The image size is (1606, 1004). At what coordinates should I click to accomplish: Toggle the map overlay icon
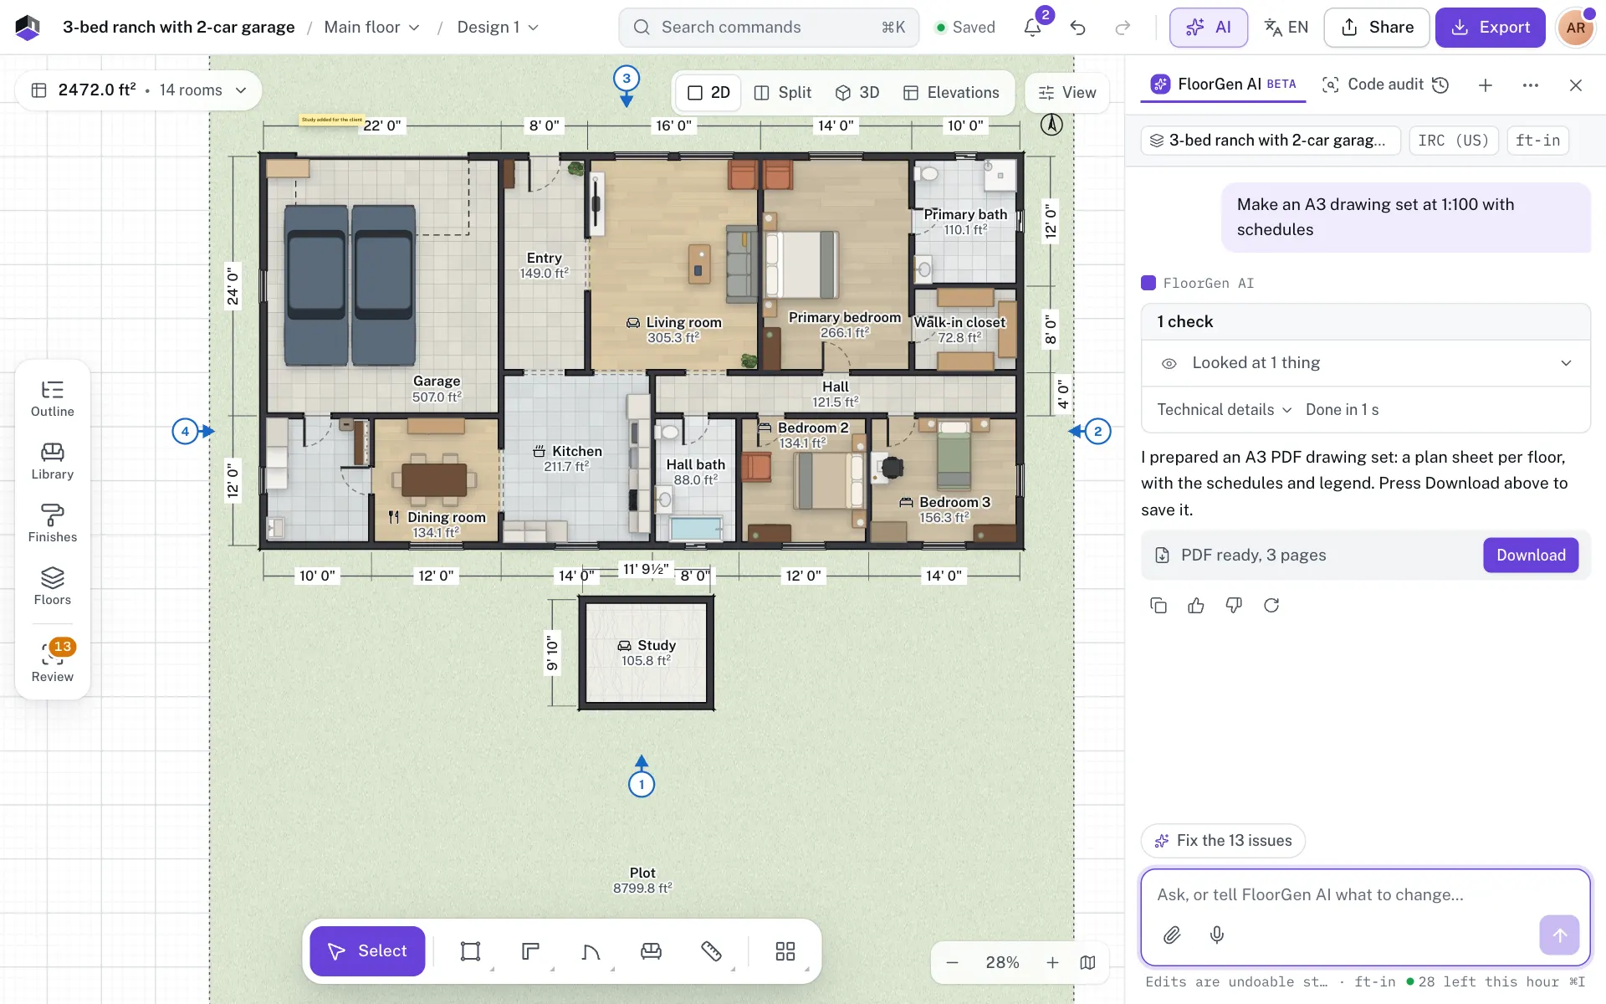click(x=1087, y=962)
